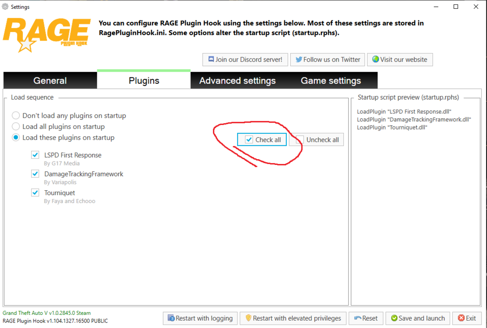Click the Exit button
The width and height of the screenshot is (487, 328).
pos(467,318)
